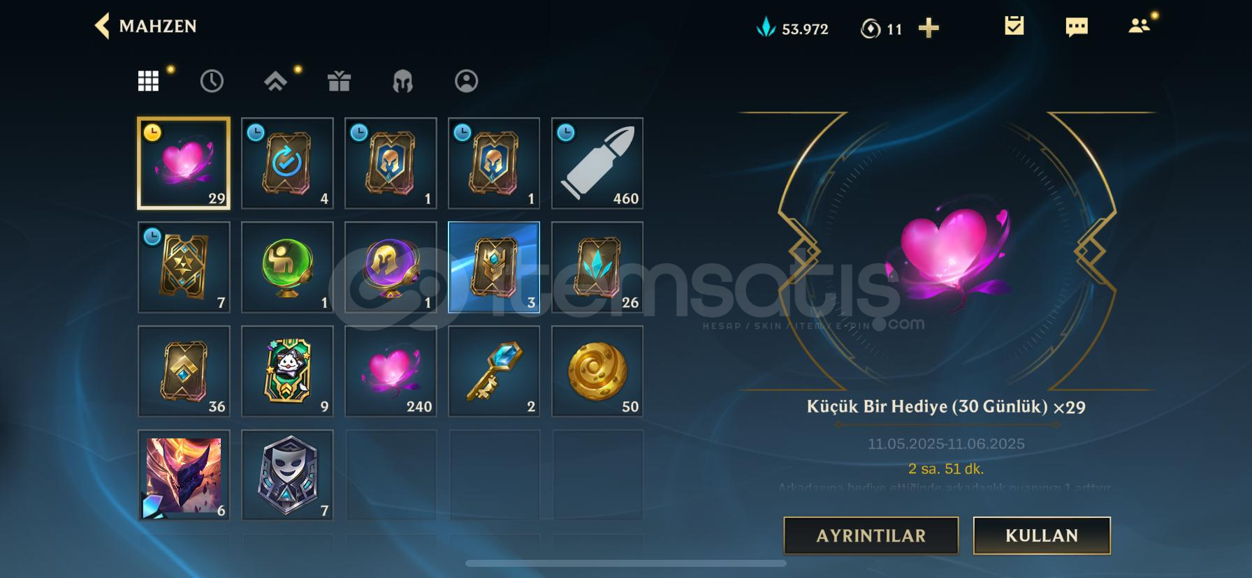This screenshot has height=578, width=1252.
Task: Switch to the clock time-limited tab
Action: [x=212, y=81]
